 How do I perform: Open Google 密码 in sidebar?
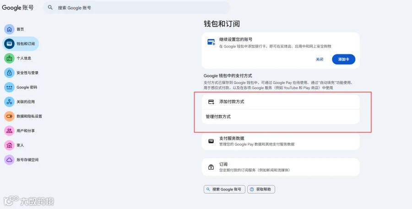click(27, 87)
